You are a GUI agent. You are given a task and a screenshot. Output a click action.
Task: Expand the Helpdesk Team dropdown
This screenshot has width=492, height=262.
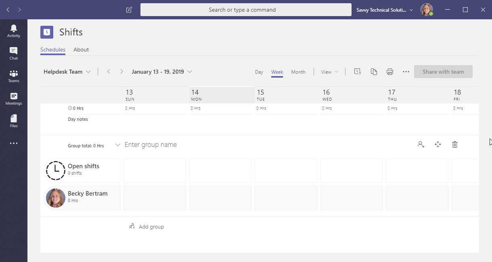(67, 72)
